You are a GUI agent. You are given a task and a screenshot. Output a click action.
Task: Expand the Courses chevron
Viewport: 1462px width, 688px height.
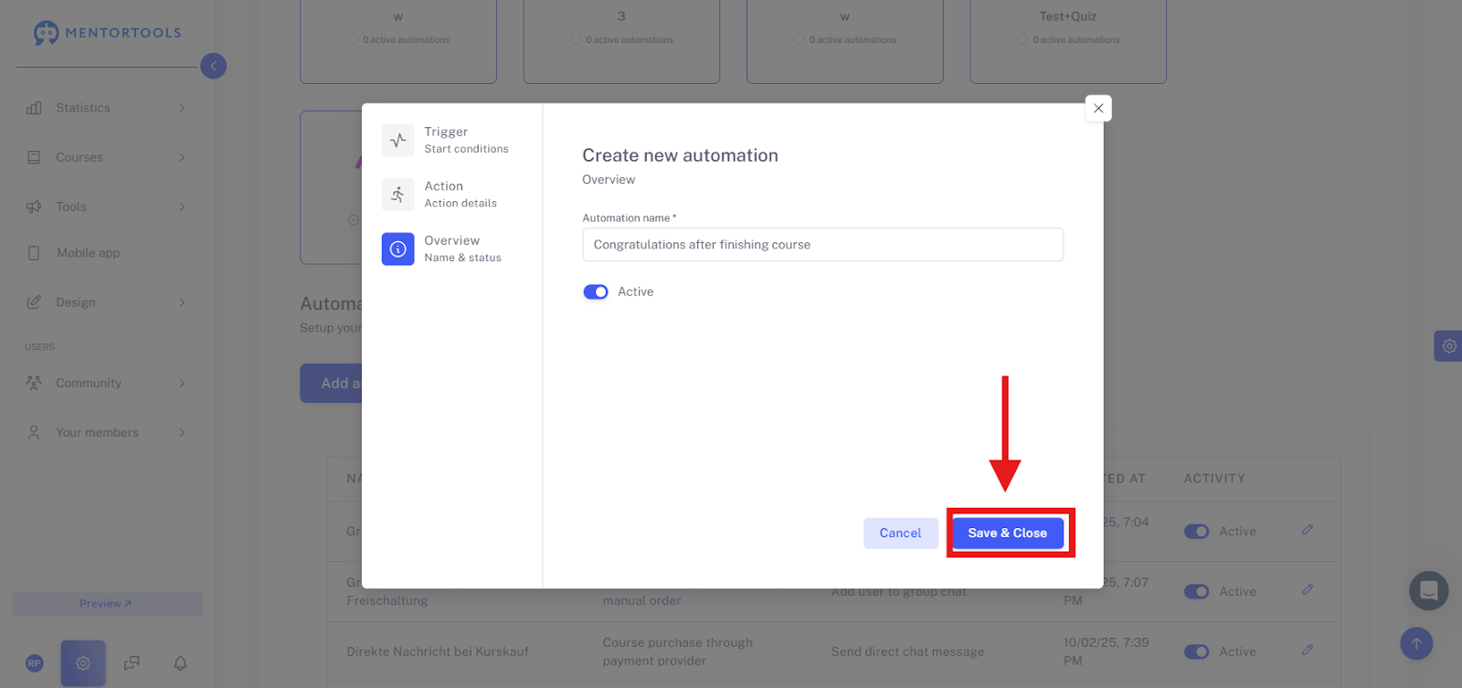point(182,157)
